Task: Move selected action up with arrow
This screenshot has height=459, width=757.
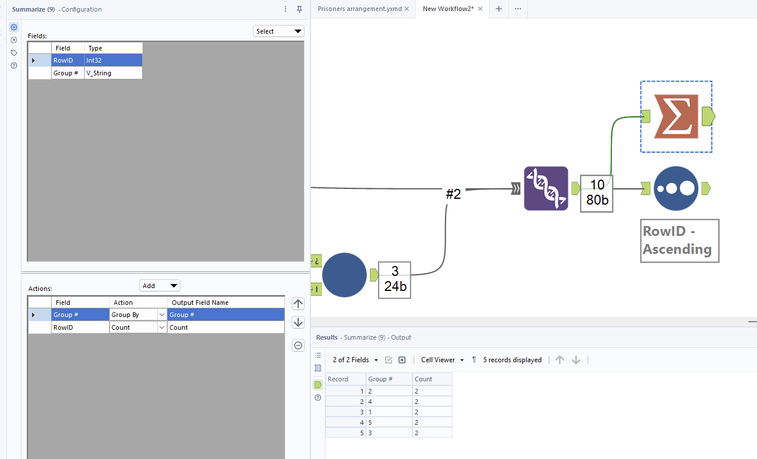Action: click(298, 304)
